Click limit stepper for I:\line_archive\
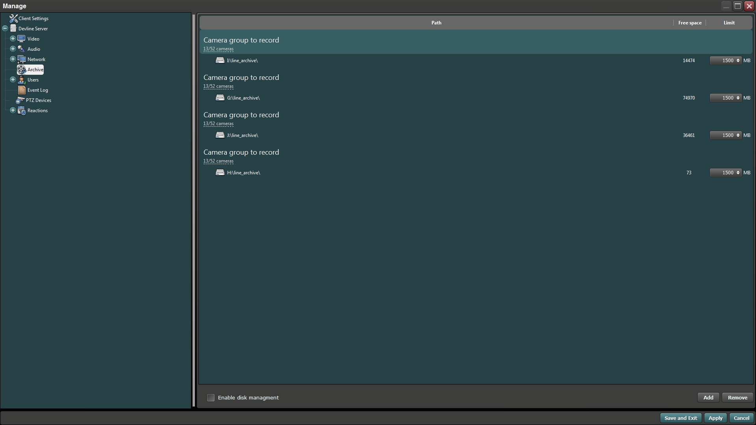The width and height of the screenshot is (756, 425). point(738,61)
